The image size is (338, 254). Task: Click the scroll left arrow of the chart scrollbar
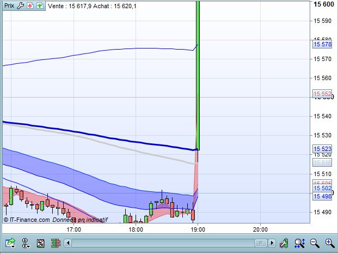point(68,243)
